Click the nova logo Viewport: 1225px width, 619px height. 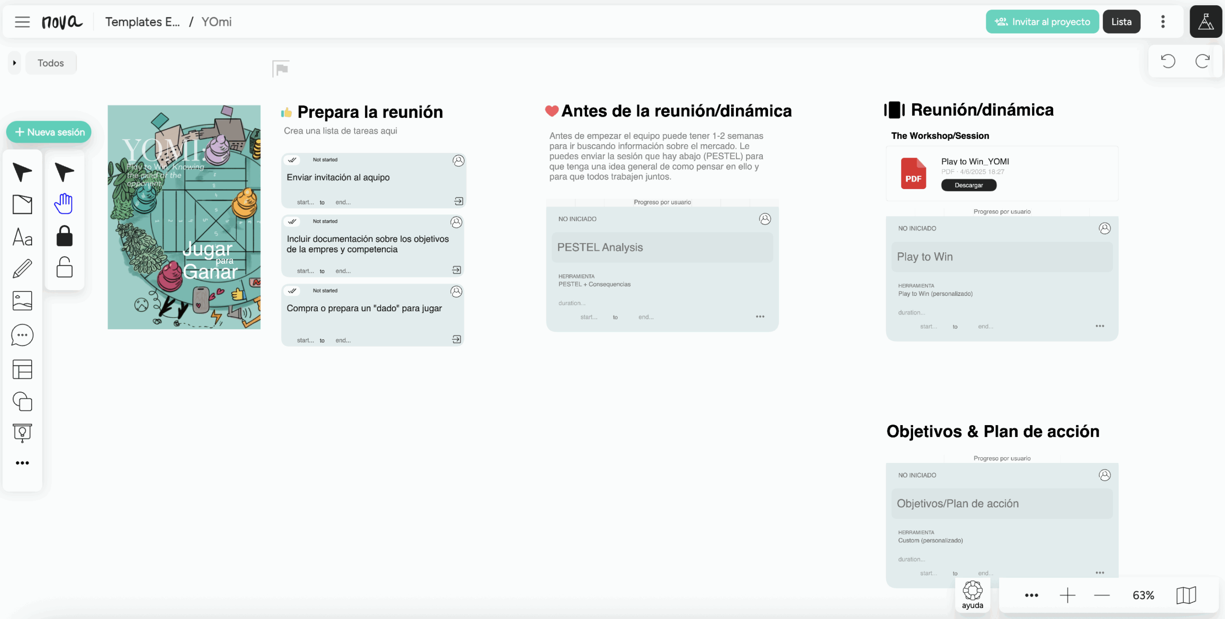[62, 22]
